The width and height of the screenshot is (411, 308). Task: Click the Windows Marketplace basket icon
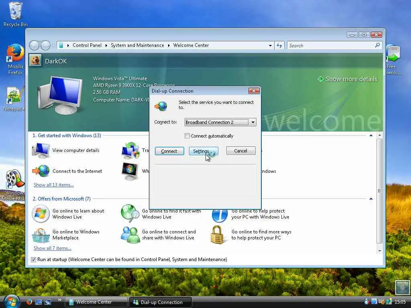[x=41, y=235]
